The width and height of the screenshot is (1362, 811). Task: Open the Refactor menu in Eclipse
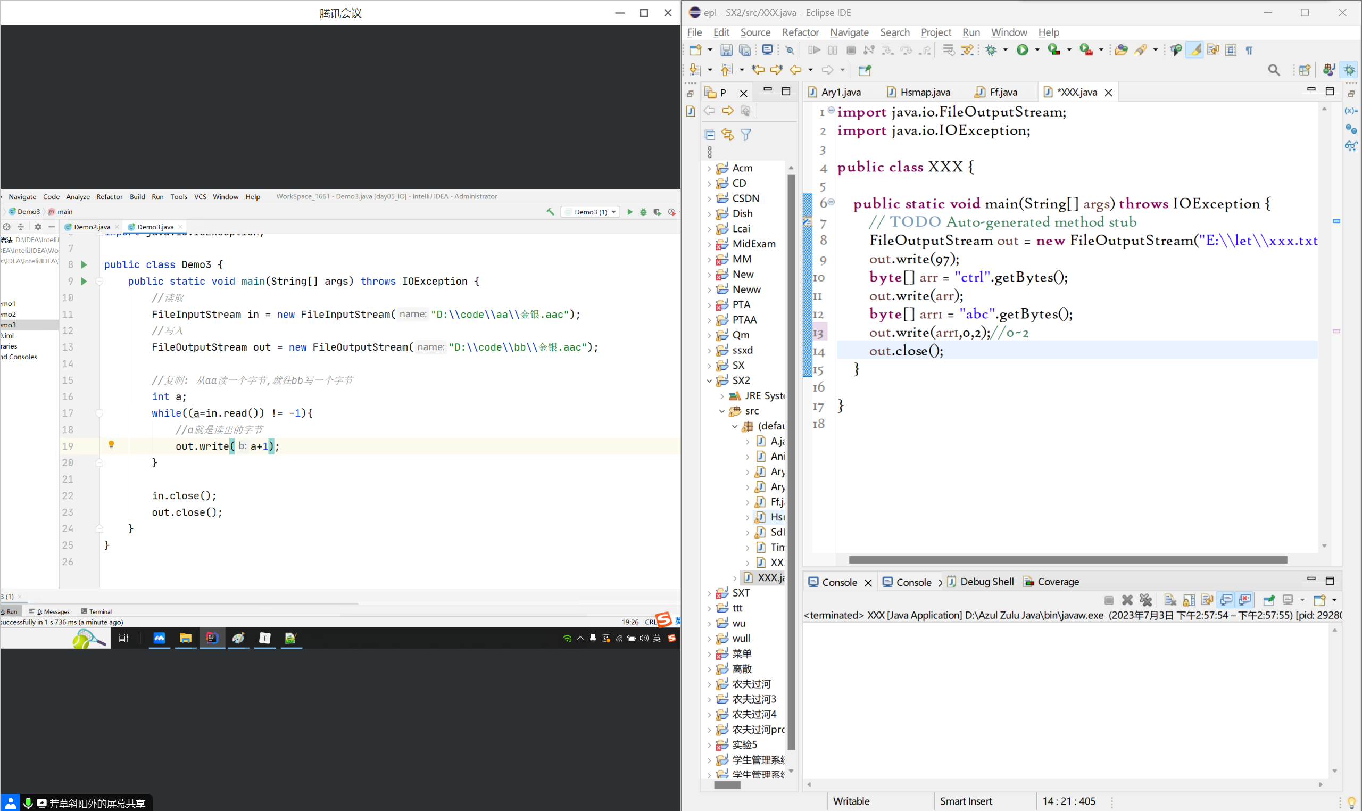(800, 32)
